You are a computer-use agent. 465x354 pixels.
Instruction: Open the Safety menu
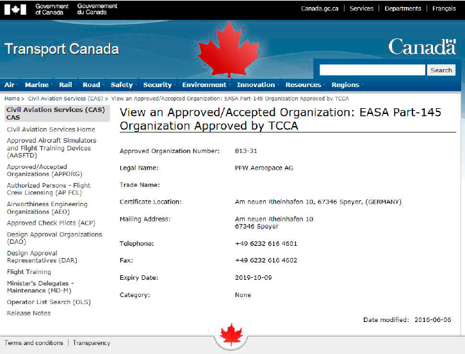pyautogui.click(x=121, y=84)
